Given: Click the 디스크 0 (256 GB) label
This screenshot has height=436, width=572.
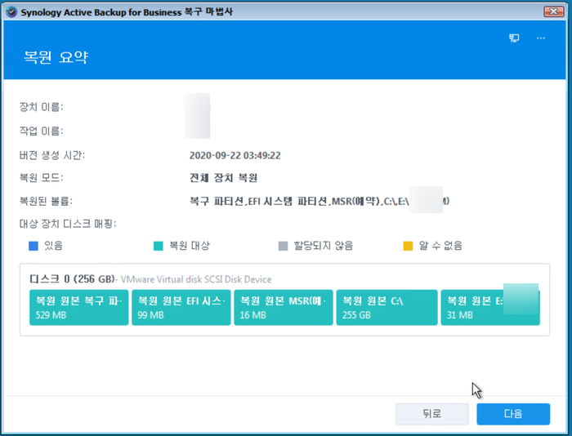Looking at the screenshot, I should (72, 279).
